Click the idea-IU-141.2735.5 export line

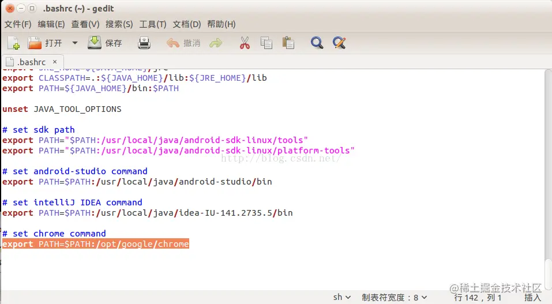(148, 213)
